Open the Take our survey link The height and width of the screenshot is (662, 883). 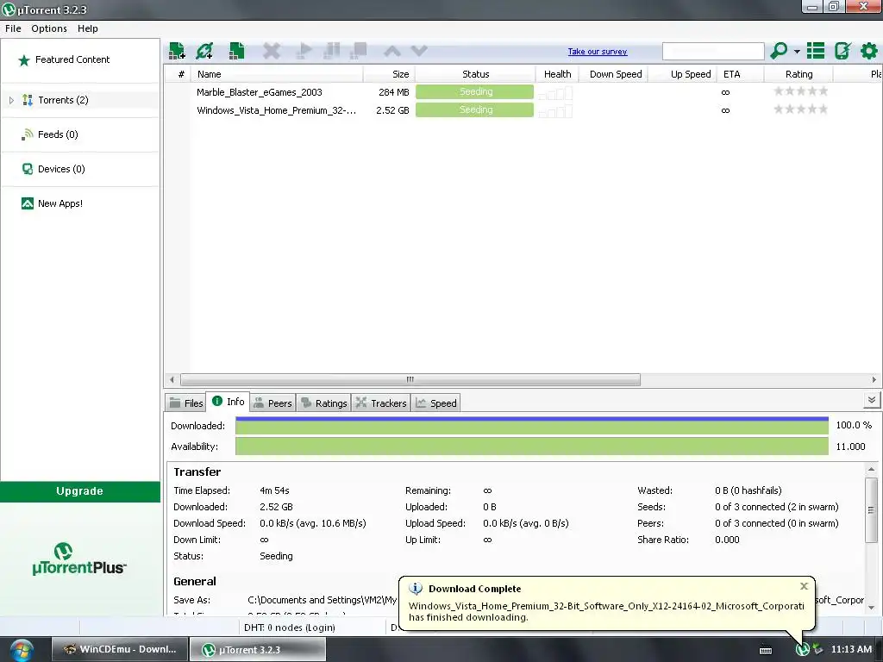pyautogui.click(x=598, y=51)
